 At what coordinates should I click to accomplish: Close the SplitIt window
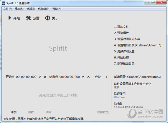click(161, 2)
